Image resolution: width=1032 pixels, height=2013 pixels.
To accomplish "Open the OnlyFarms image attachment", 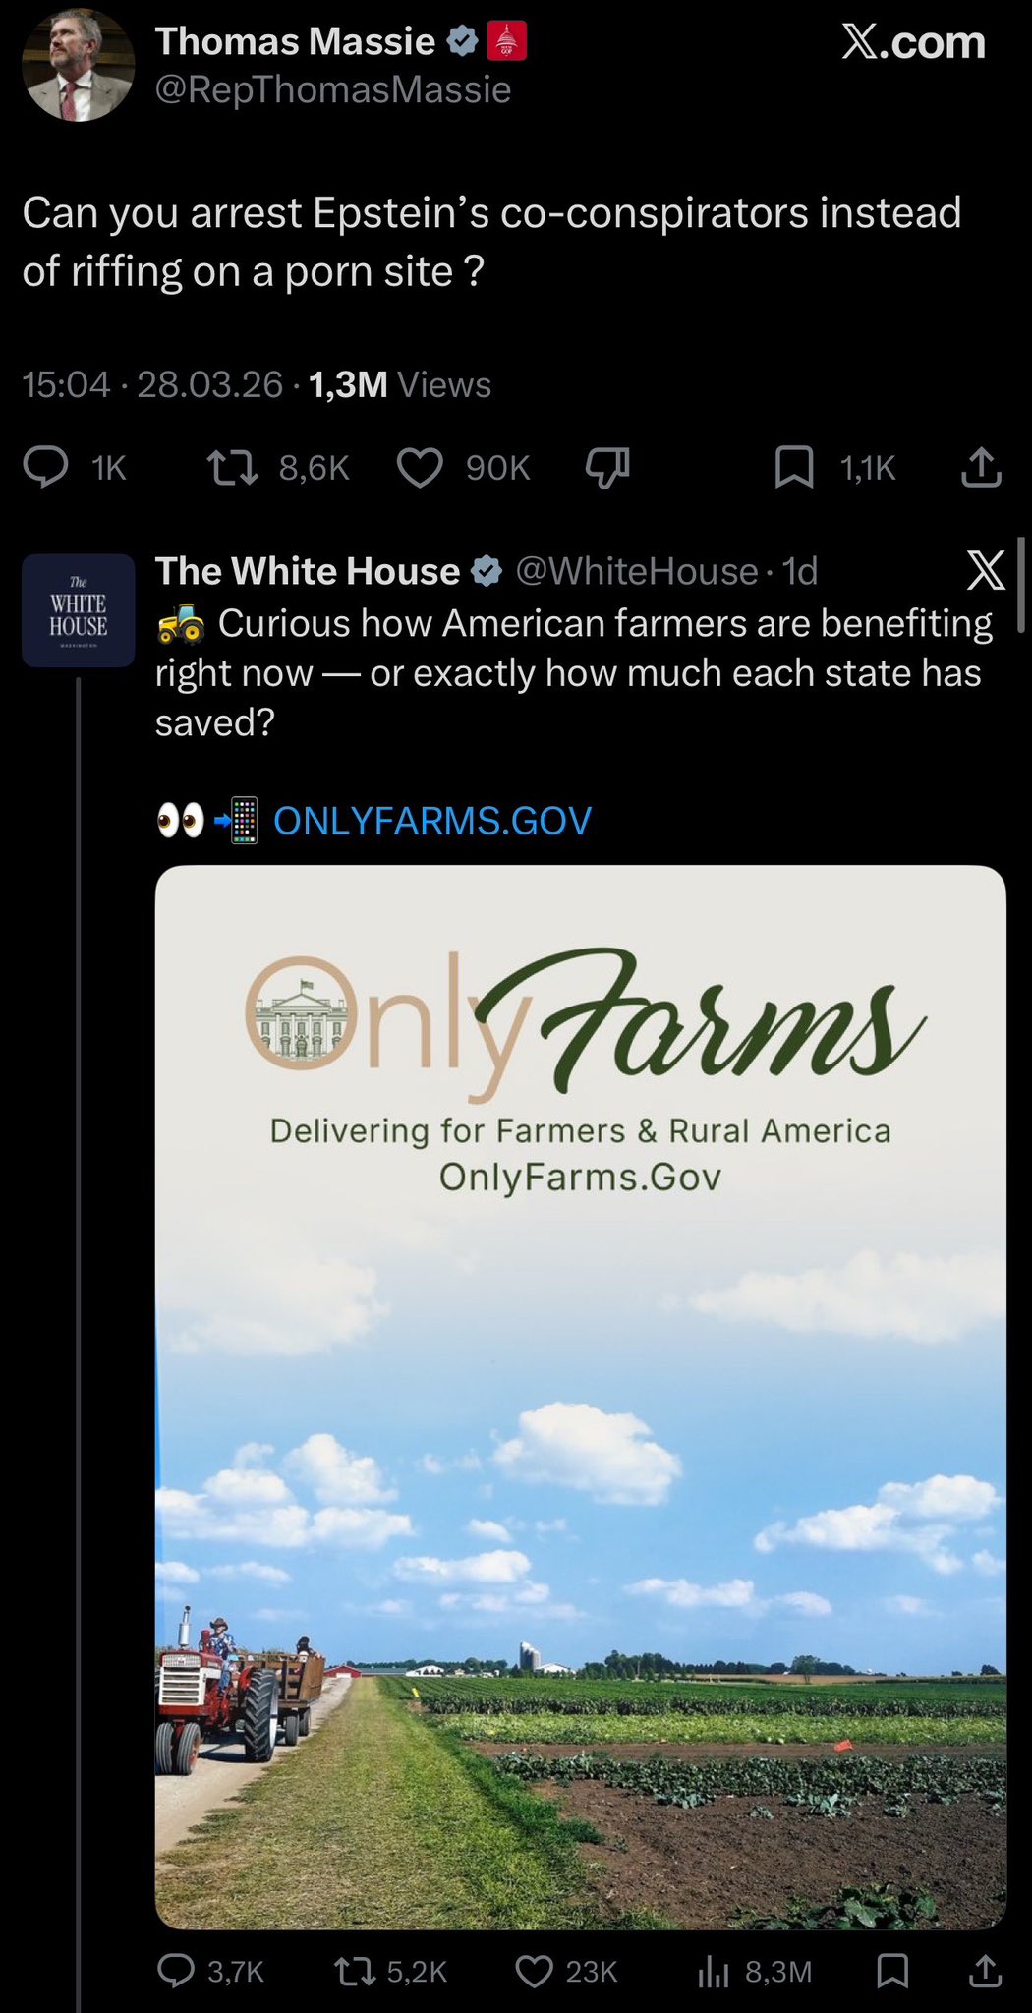I will pos(580,1396).
